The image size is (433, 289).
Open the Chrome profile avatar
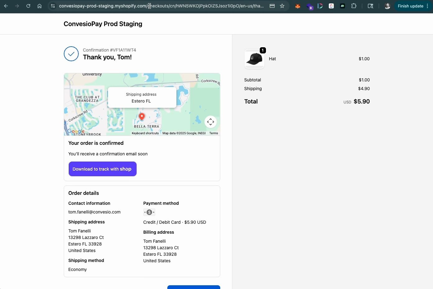click(387, 6)
